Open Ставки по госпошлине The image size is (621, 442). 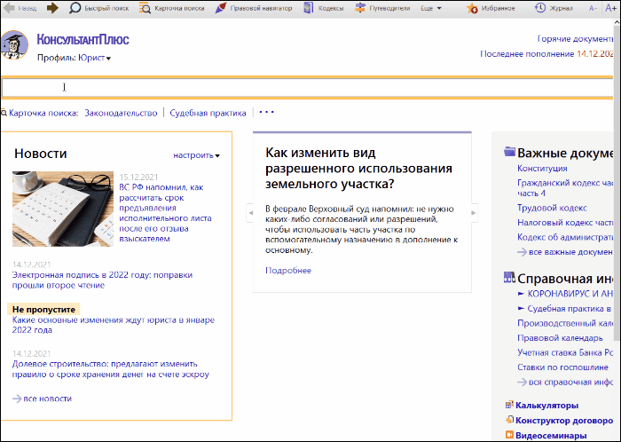[x=562, y=367]
